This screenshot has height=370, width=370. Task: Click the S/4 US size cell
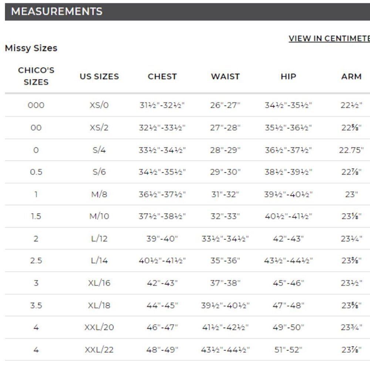[x=99, y=150]
